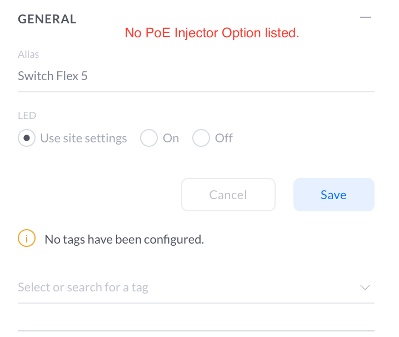Click the On label text
The width and height of the screenshot is (399, 337).
pyautogui.click(x=171, y=138)
